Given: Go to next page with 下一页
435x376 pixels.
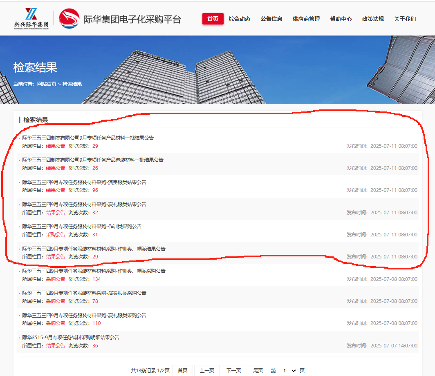Looking at the screenshot, I should [x=233, y=370].
